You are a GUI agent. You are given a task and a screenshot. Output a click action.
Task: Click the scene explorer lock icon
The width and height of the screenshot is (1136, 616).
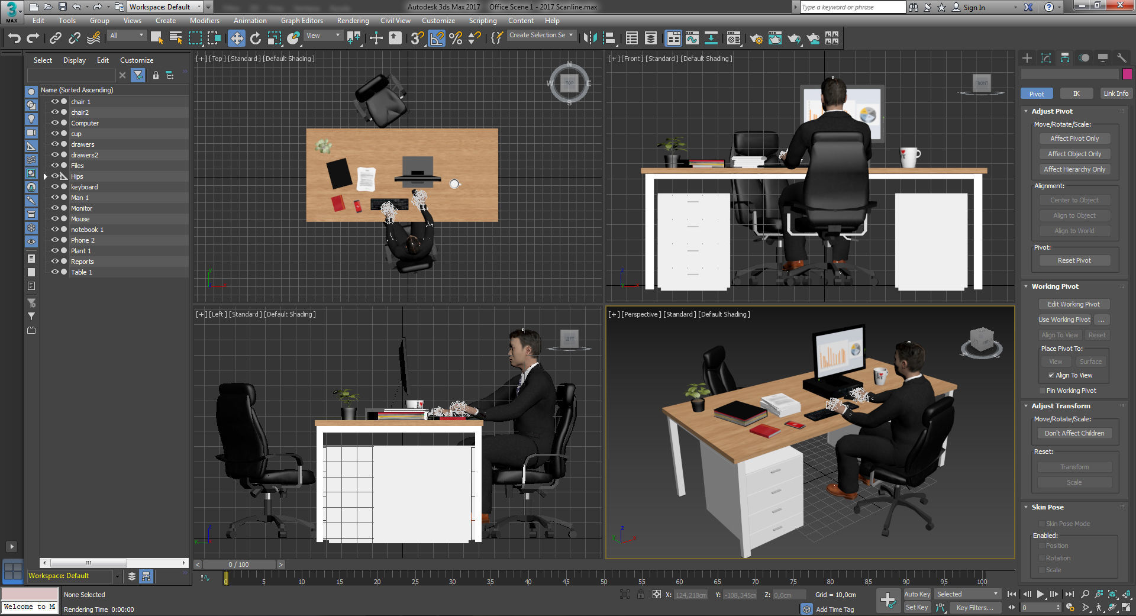156,75
